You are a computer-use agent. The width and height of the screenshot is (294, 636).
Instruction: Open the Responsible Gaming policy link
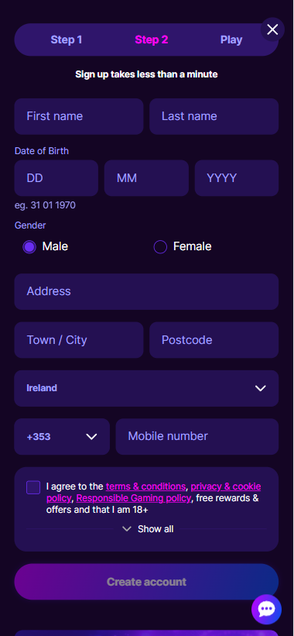[x=134, y=497]
